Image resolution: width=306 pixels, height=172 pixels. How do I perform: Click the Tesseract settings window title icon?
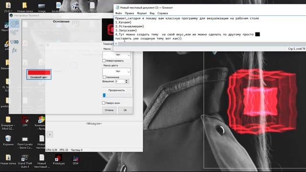[x=11, y=15]
